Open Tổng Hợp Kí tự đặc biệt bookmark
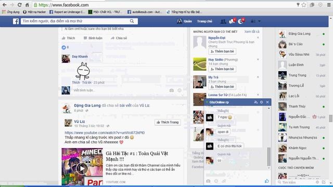Screen dimensions: 333x187 184,12
